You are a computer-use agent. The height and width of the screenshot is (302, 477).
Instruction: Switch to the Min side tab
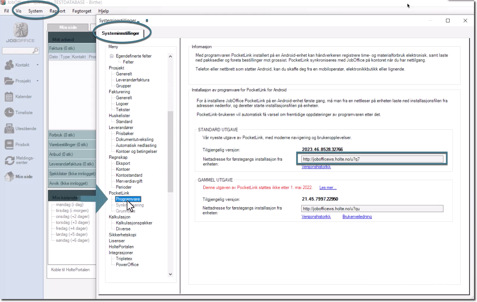coord(68,27)
